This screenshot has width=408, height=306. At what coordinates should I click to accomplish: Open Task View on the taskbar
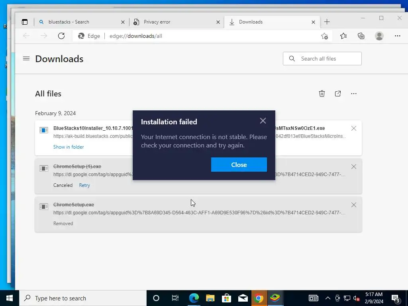tap(175, 298)
